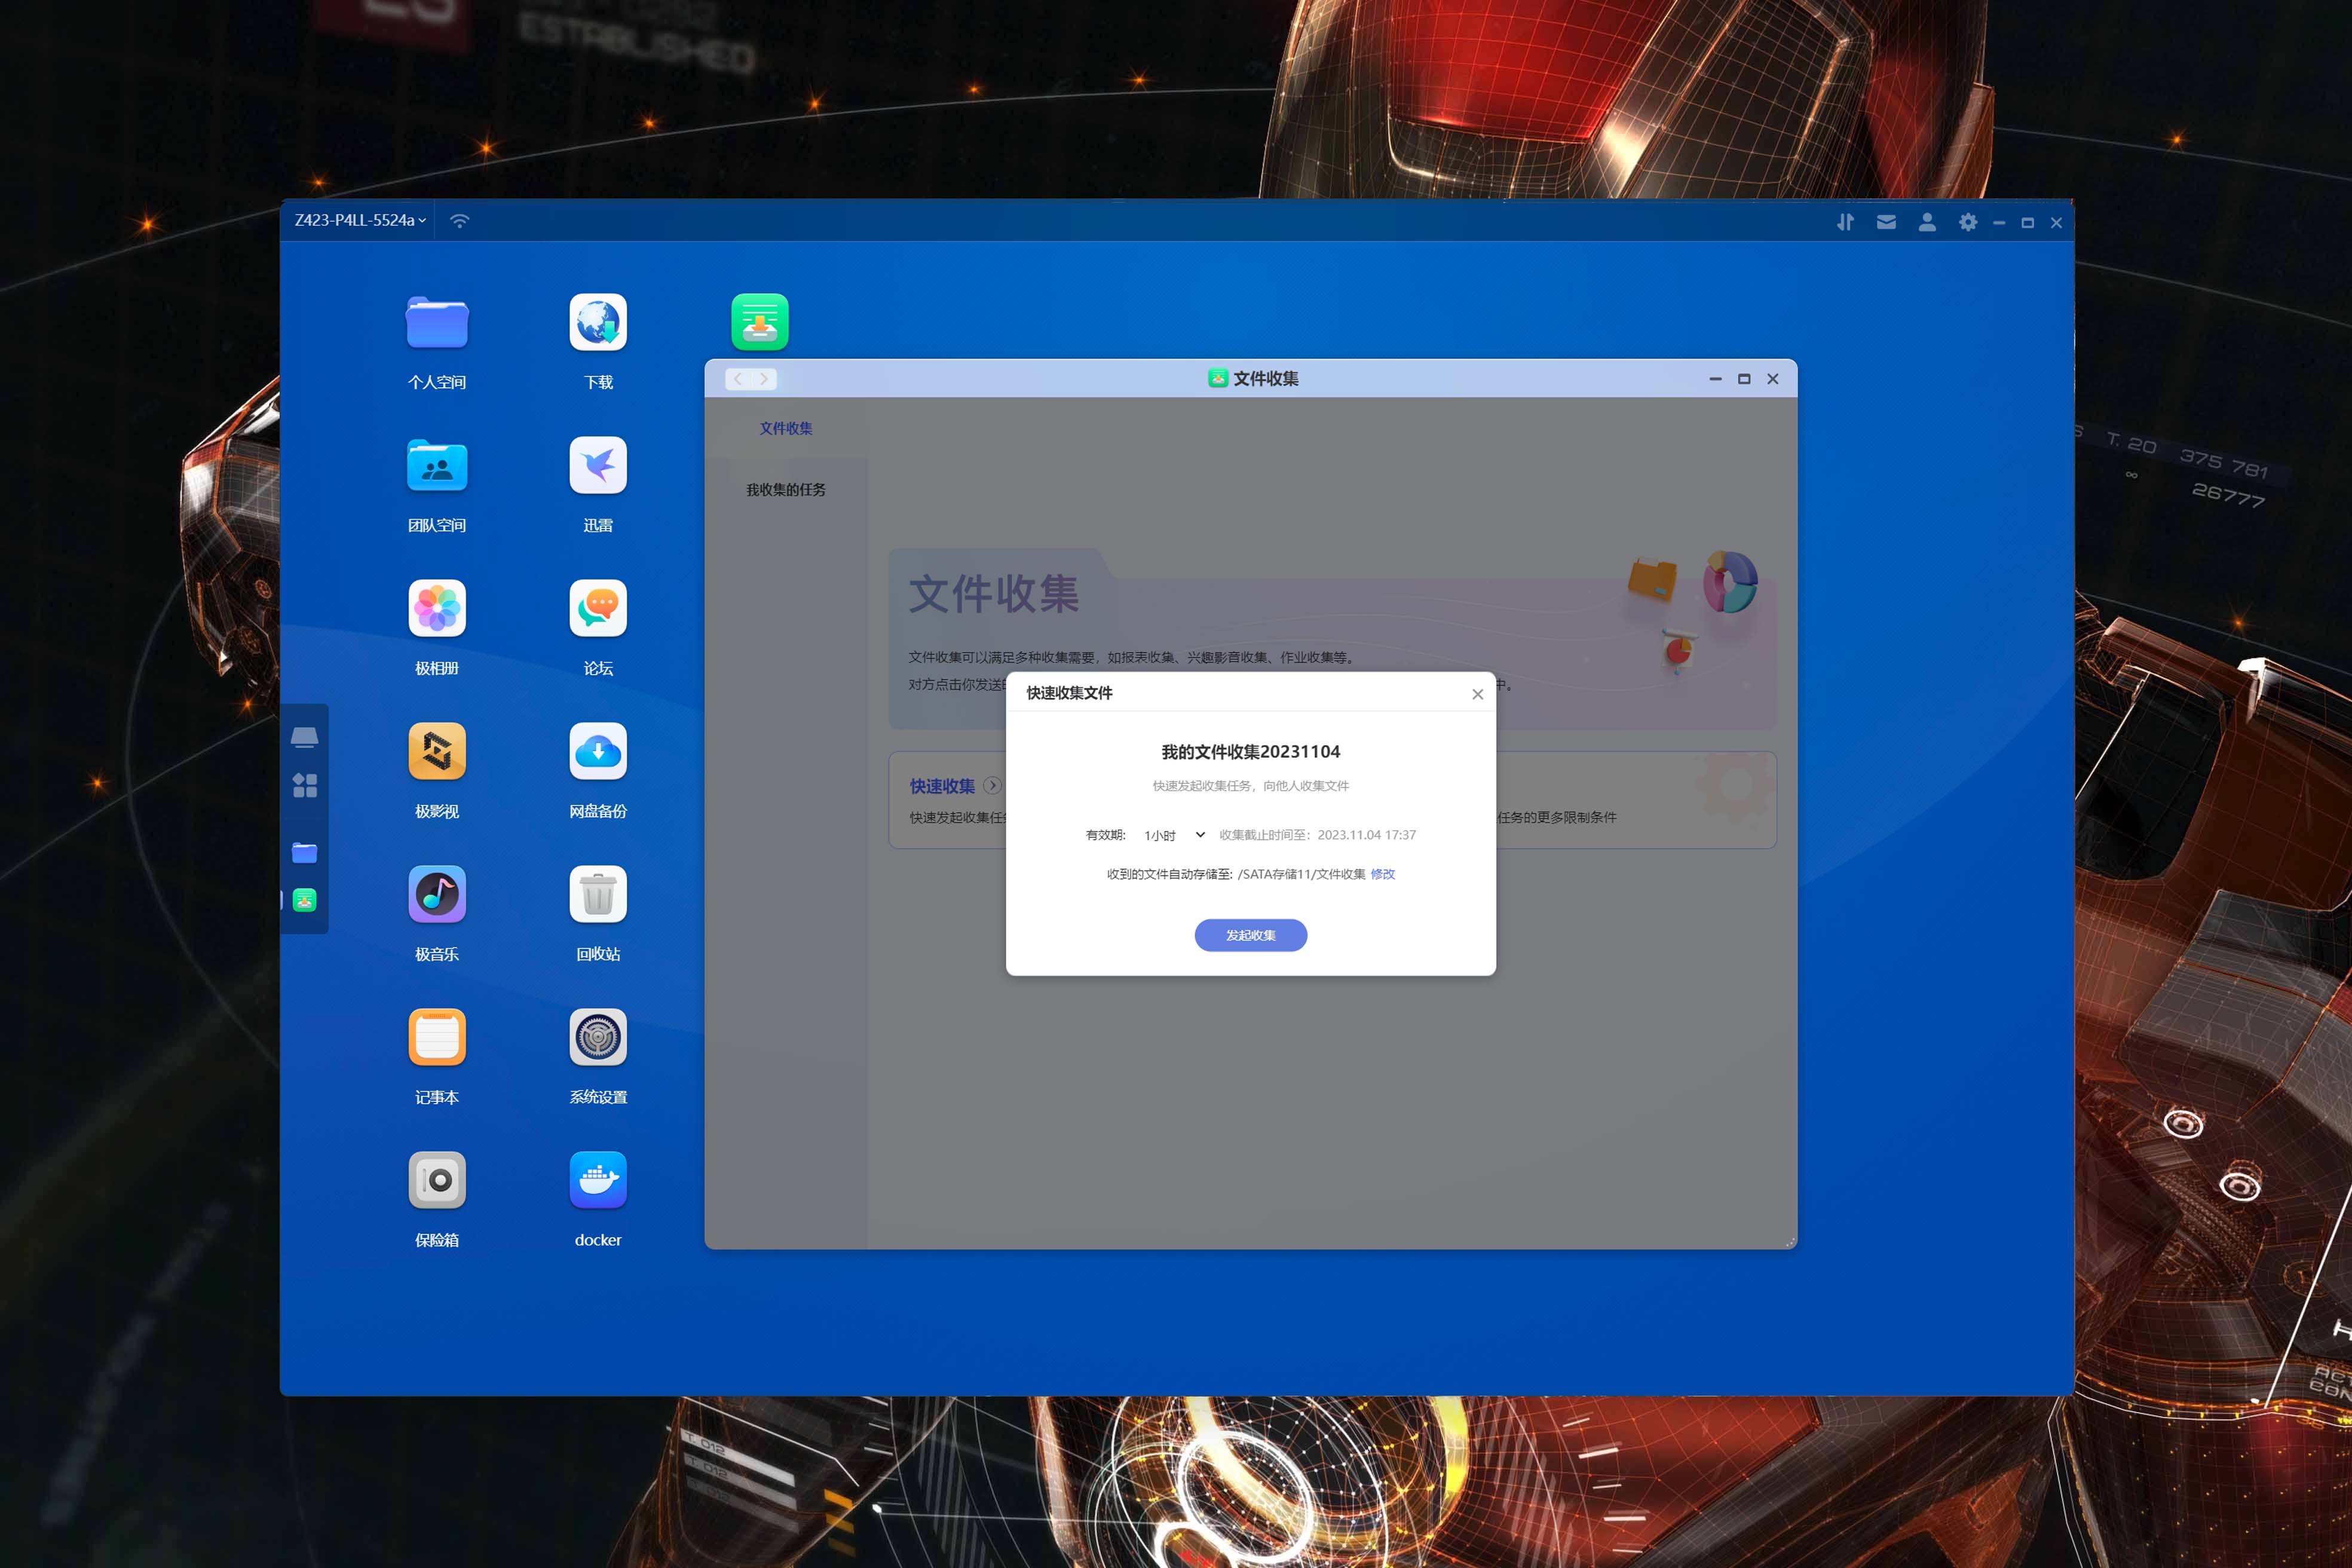Open the 极相册 photo app

point(437,608)
